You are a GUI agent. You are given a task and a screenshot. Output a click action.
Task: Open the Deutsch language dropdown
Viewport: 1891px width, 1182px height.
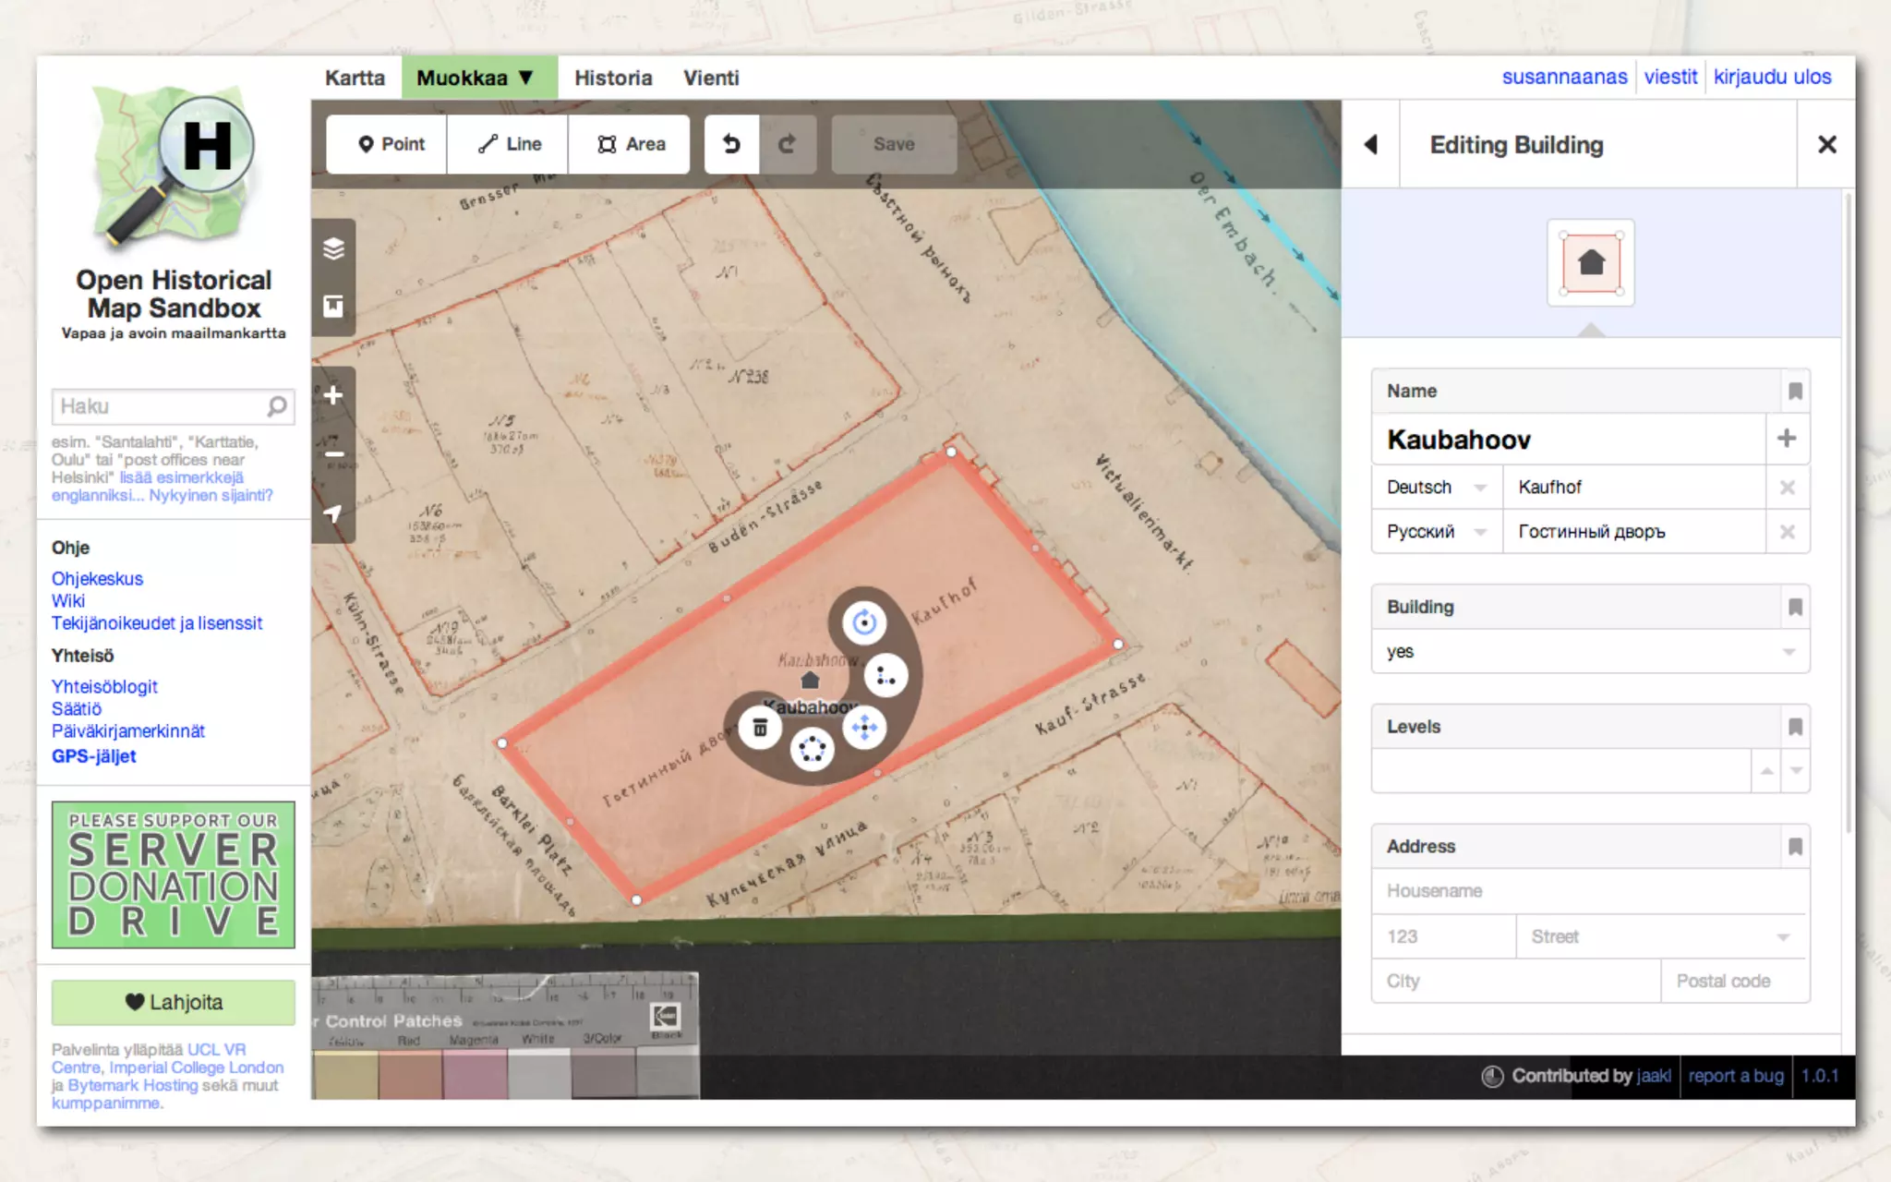pos(1438,488)
